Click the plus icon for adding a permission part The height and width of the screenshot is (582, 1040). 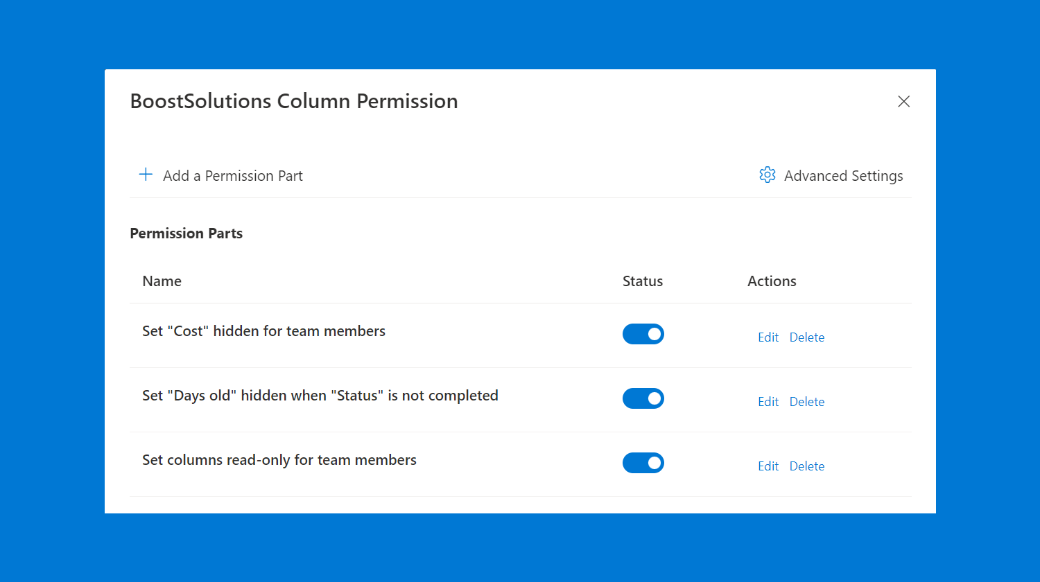tap(146, 175)
